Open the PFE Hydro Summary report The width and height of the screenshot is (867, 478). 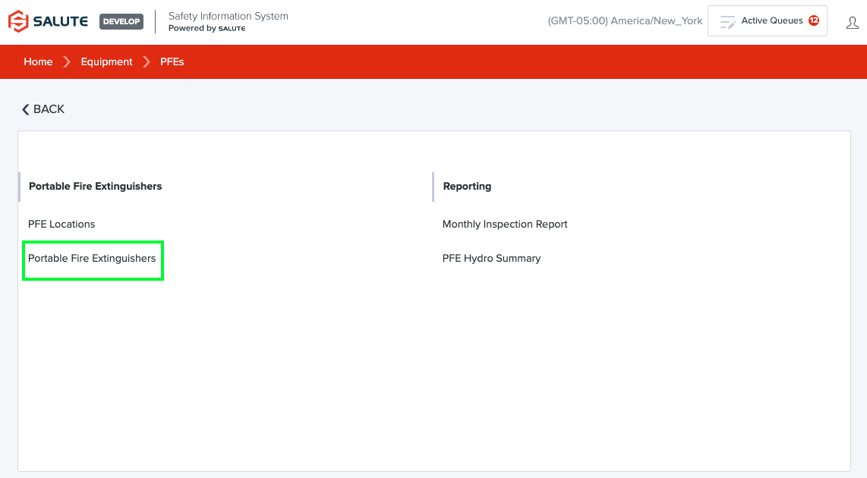[491, 259]
